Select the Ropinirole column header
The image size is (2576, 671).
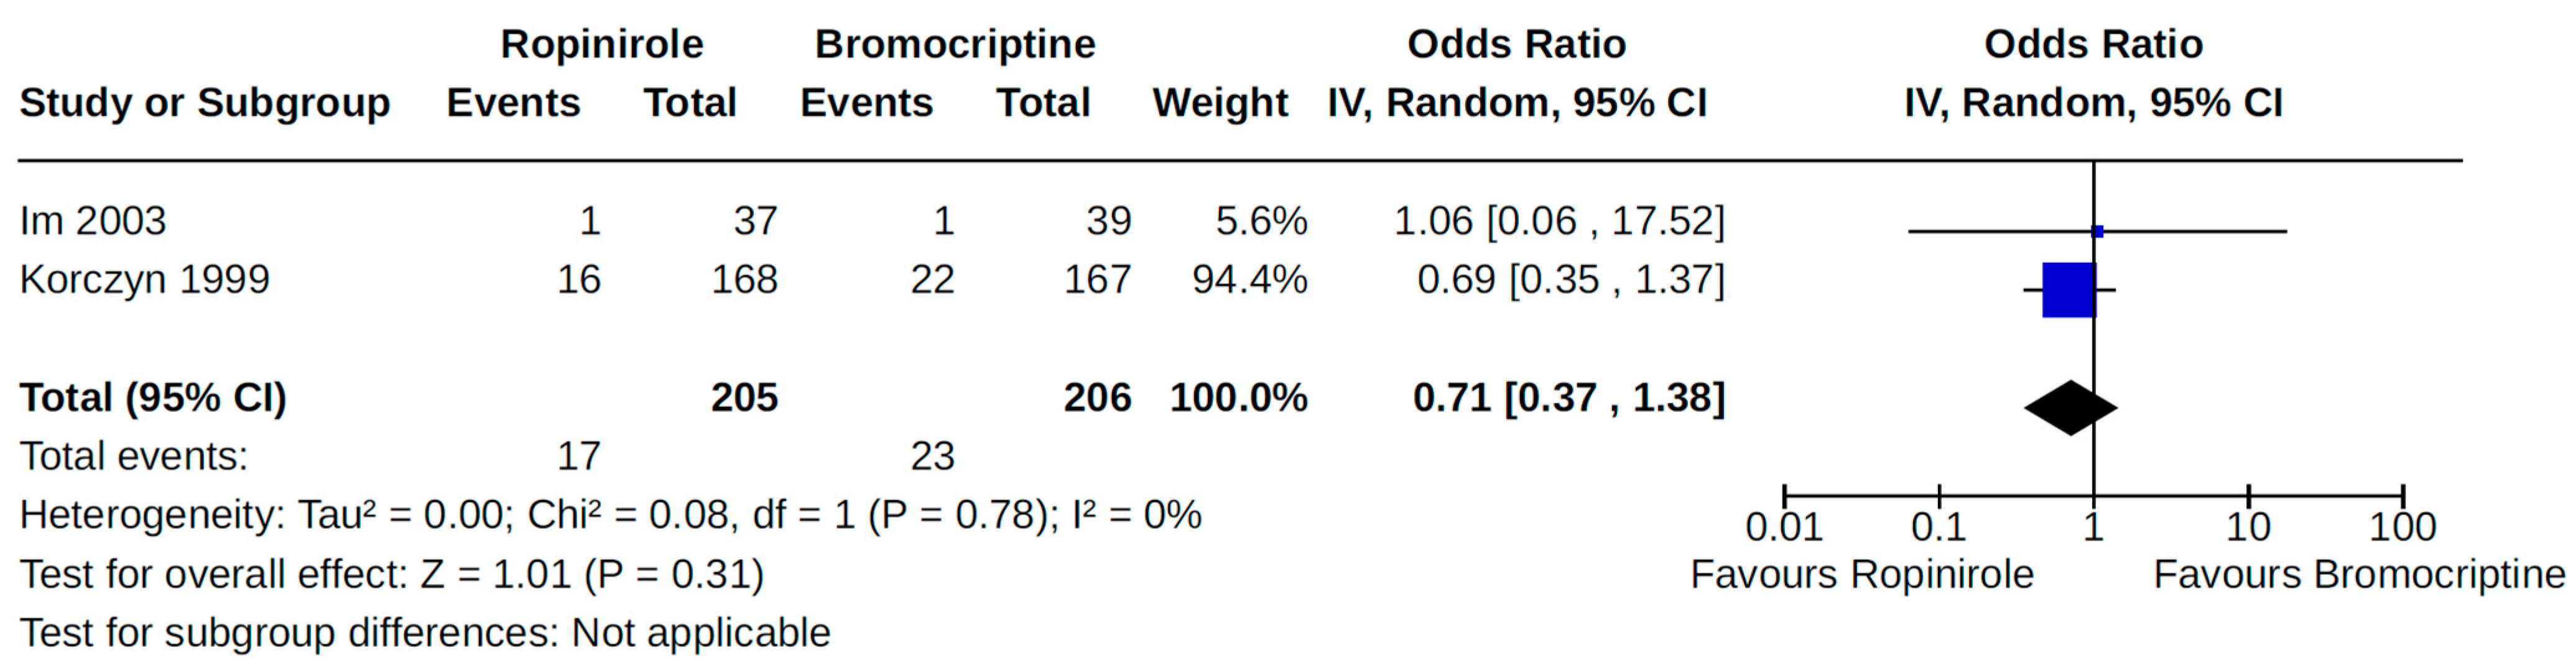[601, 44]
